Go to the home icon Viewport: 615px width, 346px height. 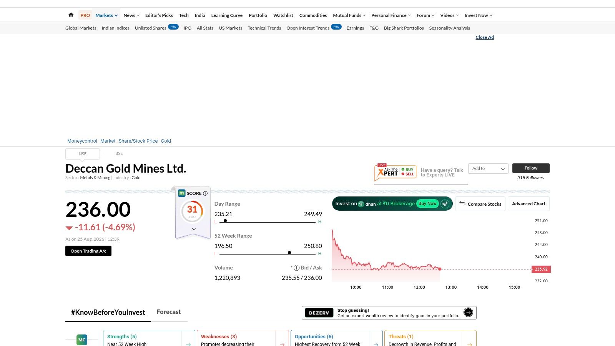[71, 15]
